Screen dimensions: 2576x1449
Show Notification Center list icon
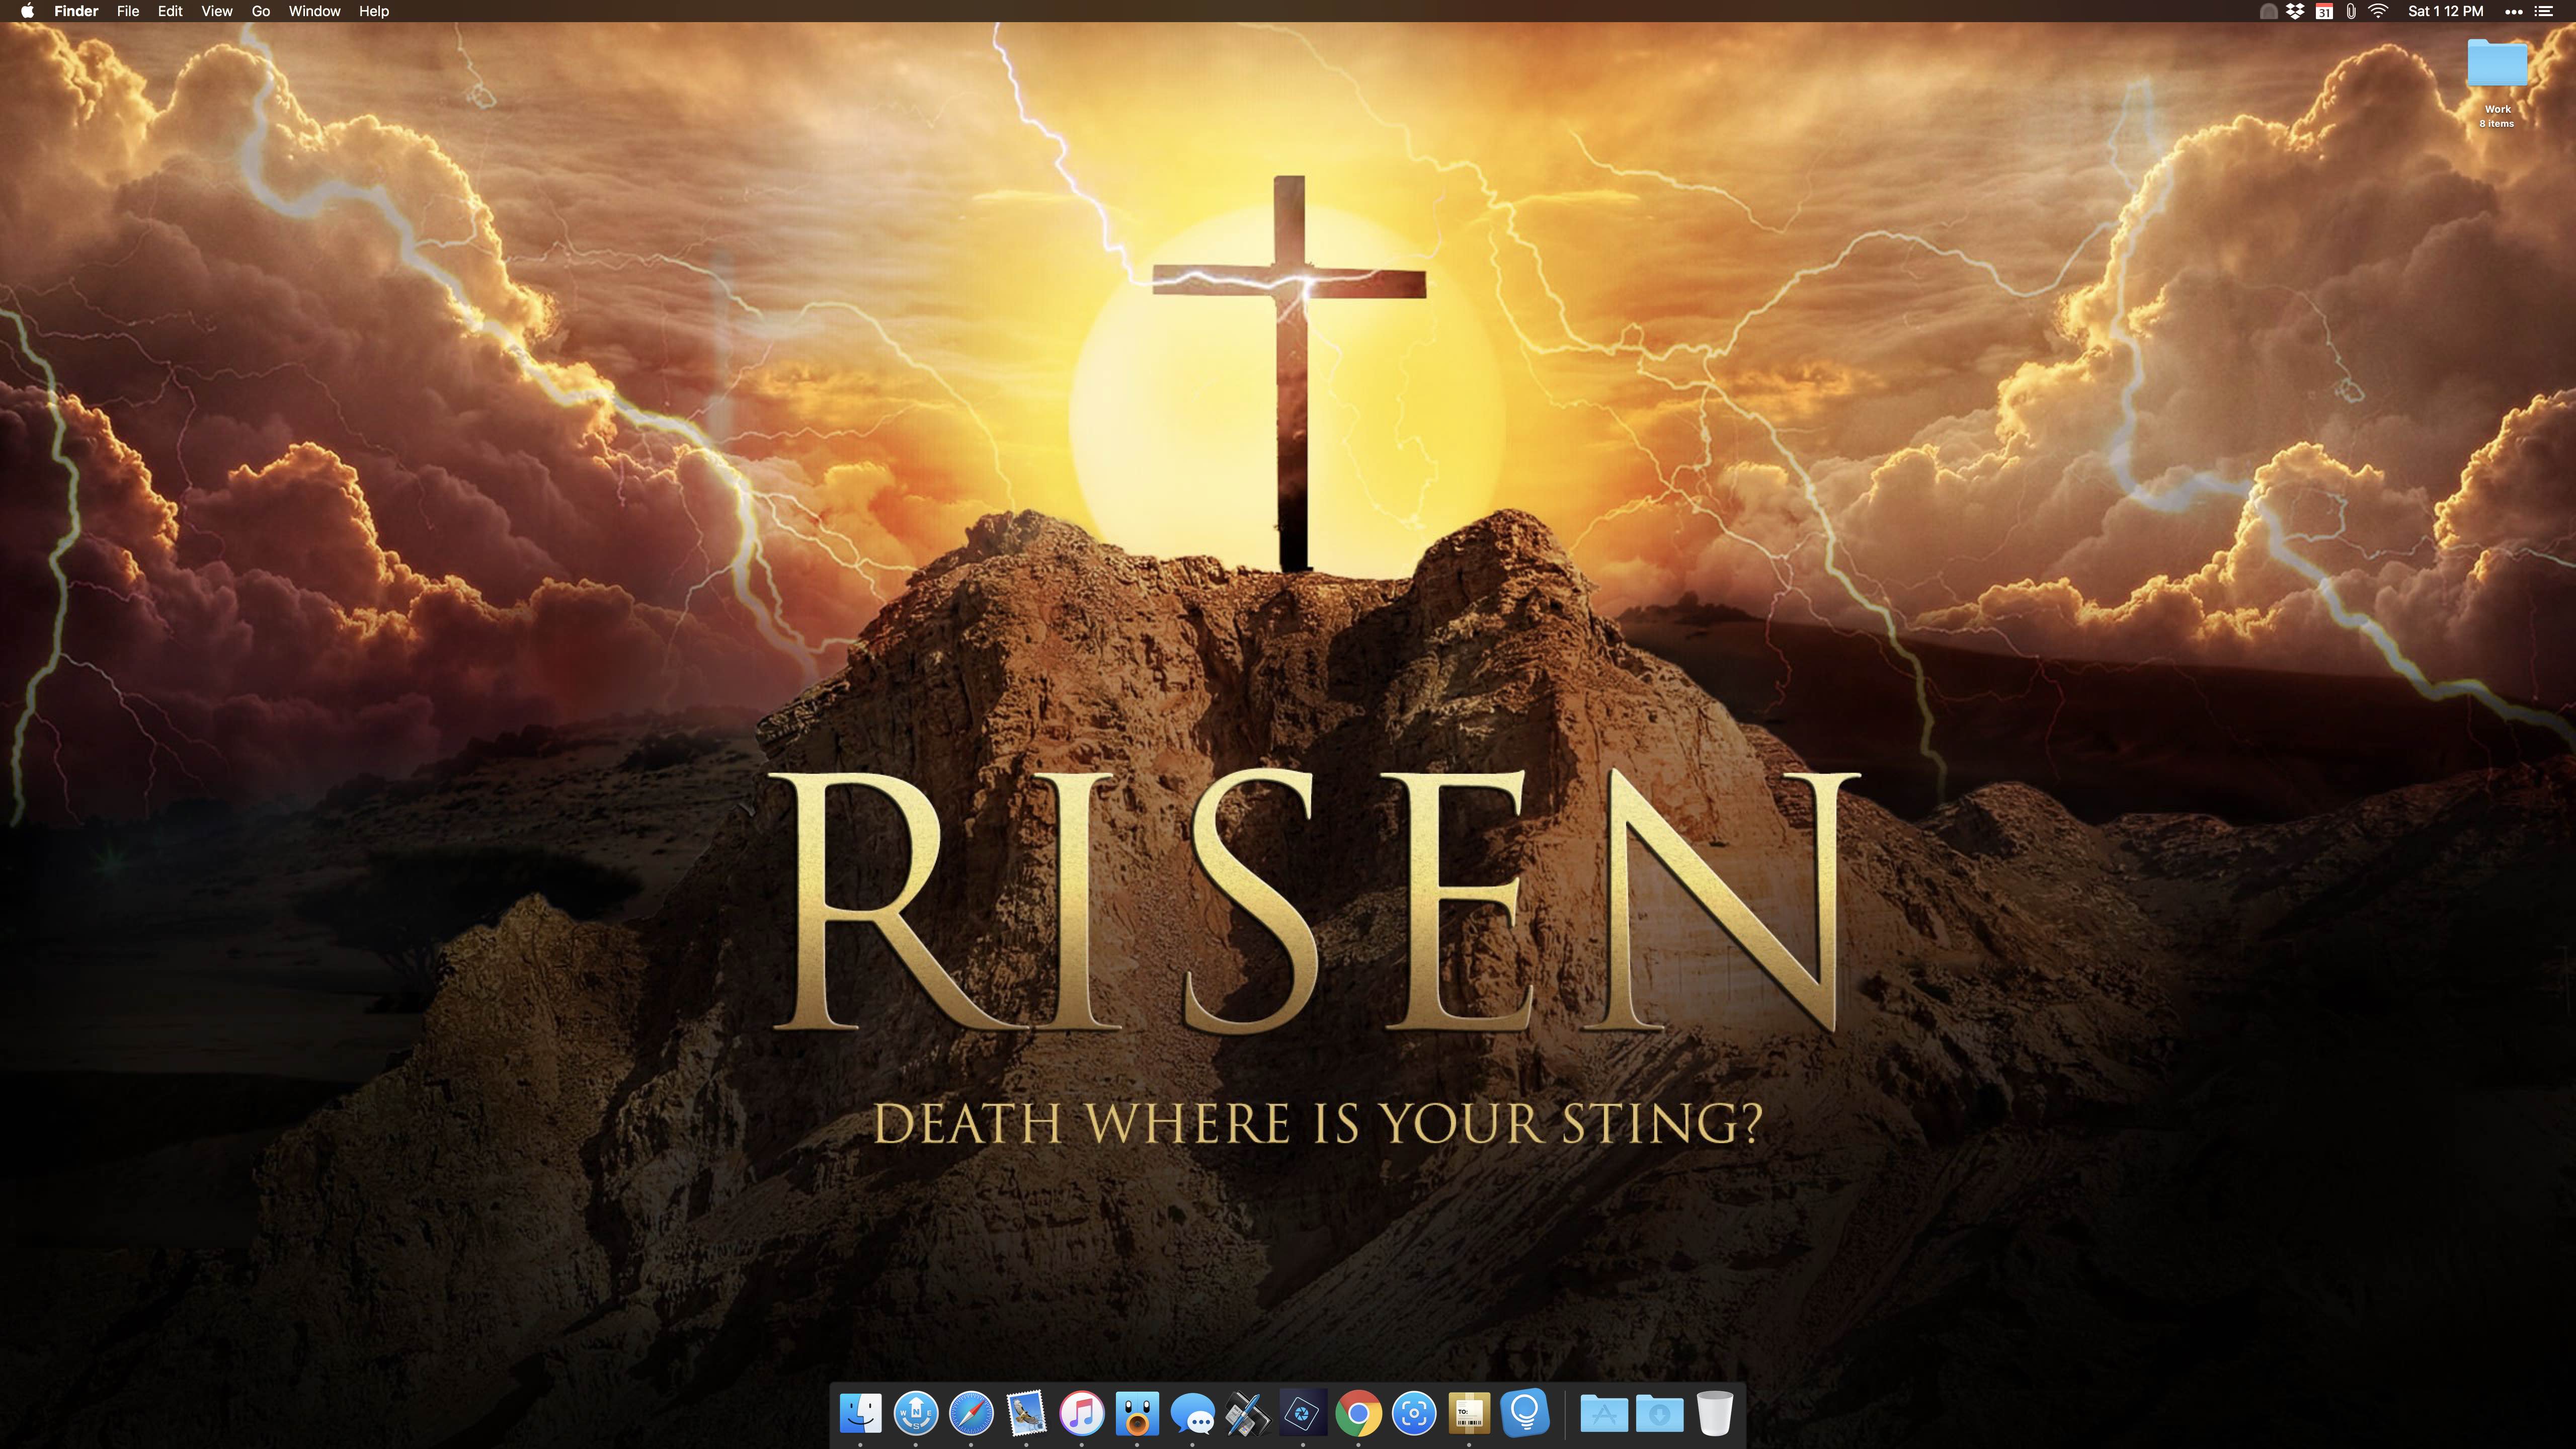click(2544, 11)
